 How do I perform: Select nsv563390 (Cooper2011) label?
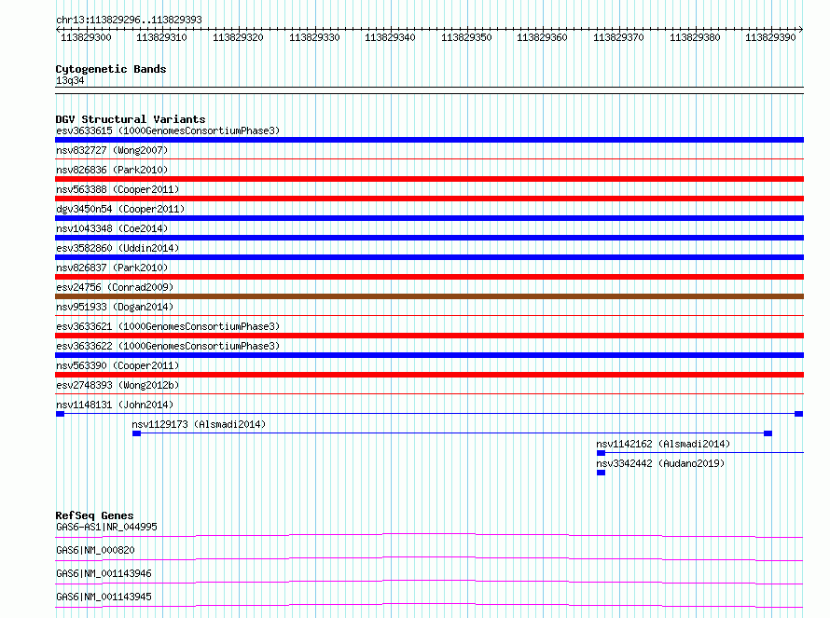118,365
